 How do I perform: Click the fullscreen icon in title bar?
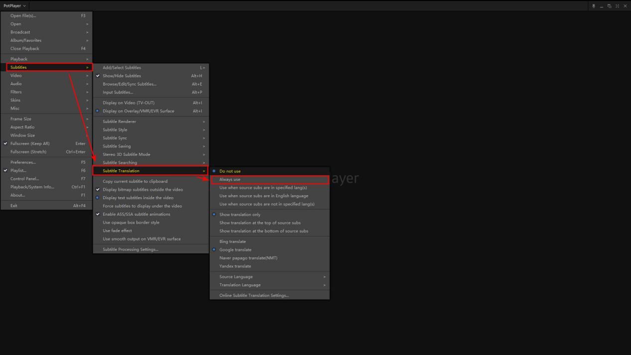tap(617, 6)
